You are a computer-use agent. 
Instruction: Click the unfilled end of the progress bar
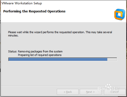[112, 59]
